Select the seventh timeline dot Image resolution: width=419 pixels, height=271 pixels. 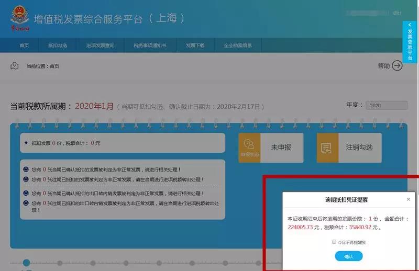coord(225,263)
